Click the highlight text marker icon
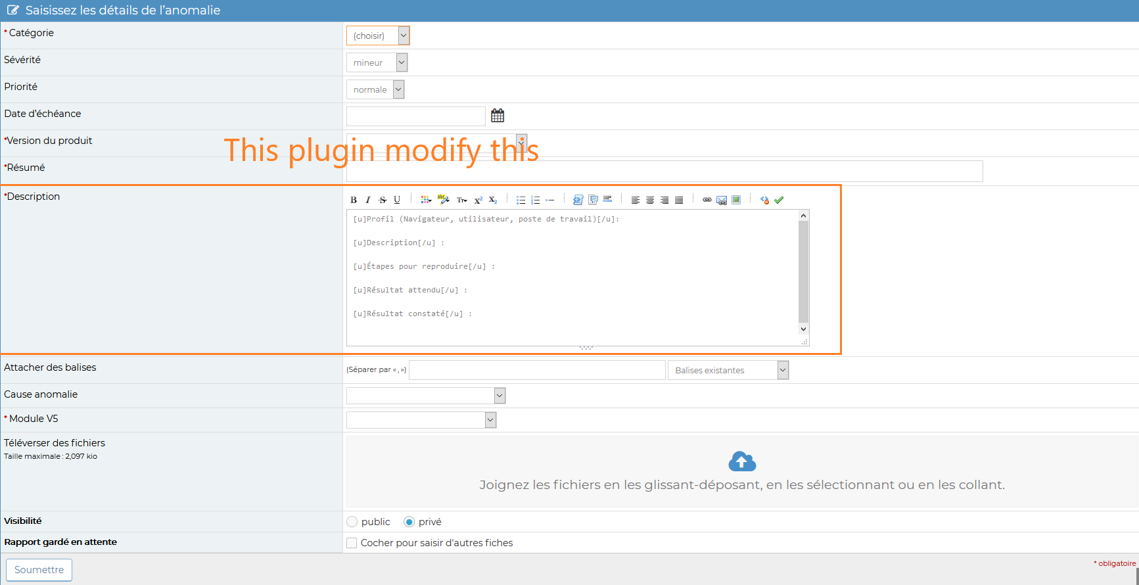The height and width of the screenshot is (585, 1139). point(444,200)
